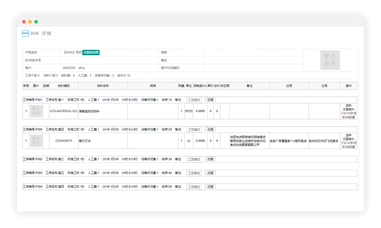Click BOM反查 in HZX-MATERIAL-023 row
Screen dimensions: 381x228
[348, 117]
